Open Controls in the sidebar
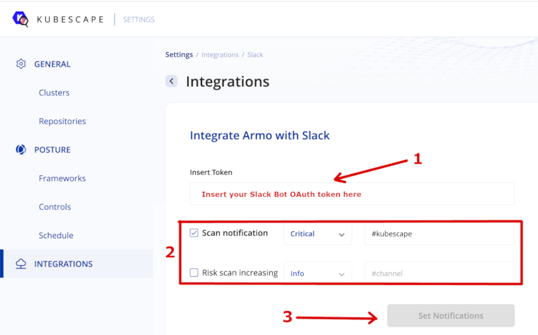 point(55,207)
